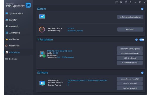
Task: Click the Automatik gear icon
Action: point(7,26)
